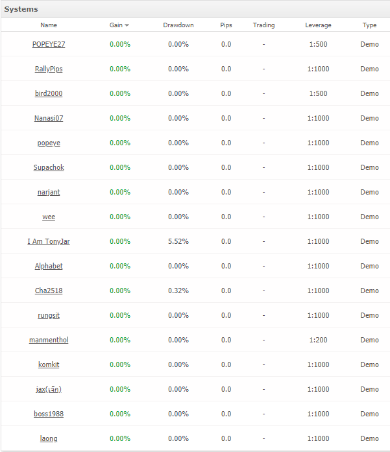Open the Nanasi07 system link
This screenshot has width=390, height=452.
pos(49,118)
